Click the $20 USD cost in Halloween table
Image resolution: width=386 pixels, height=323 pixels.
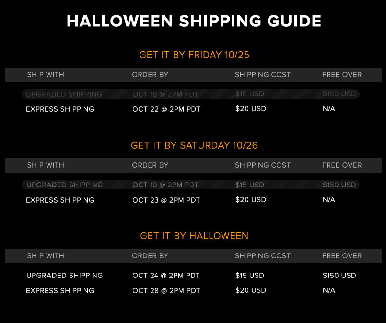click(x=251, y=290)
